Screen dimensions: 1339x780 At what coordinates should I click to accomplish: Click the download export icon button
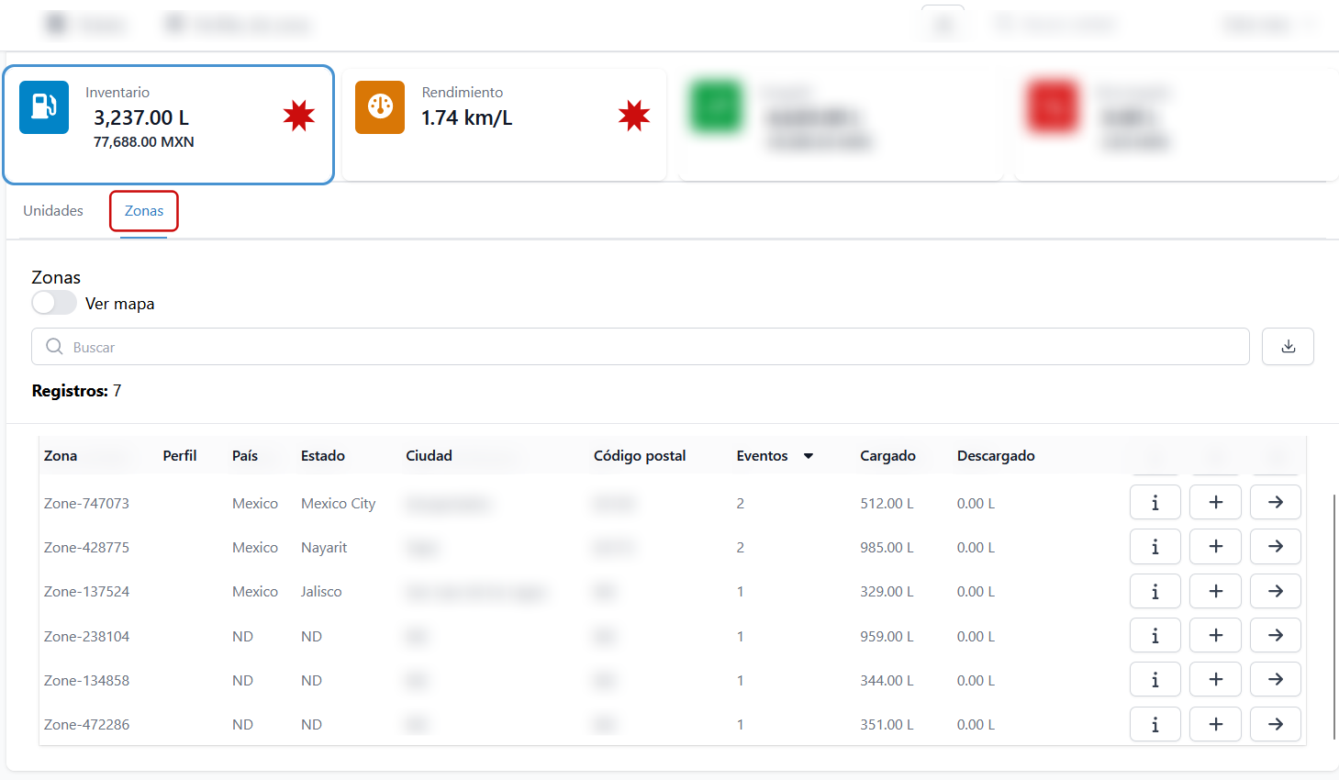pos(1288,347)
